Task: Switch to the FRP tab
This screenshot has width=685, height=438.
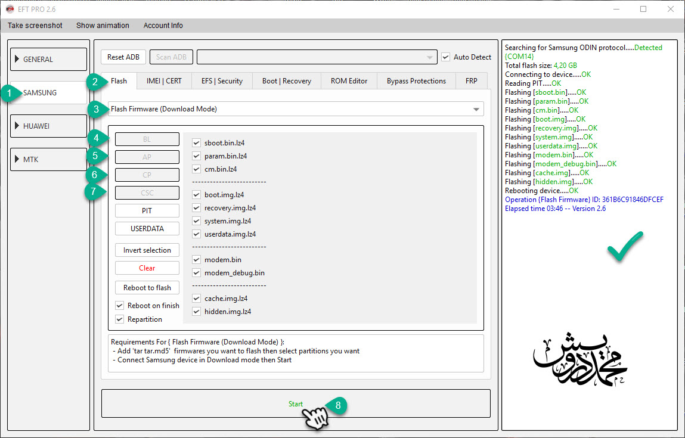Action: click(x=472, y=81)
